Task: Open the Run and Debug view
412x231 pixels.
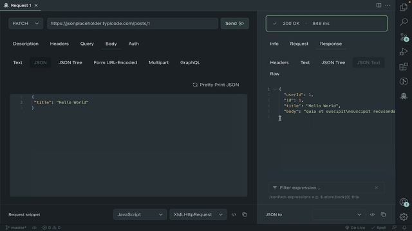Action: coord(404,52)
